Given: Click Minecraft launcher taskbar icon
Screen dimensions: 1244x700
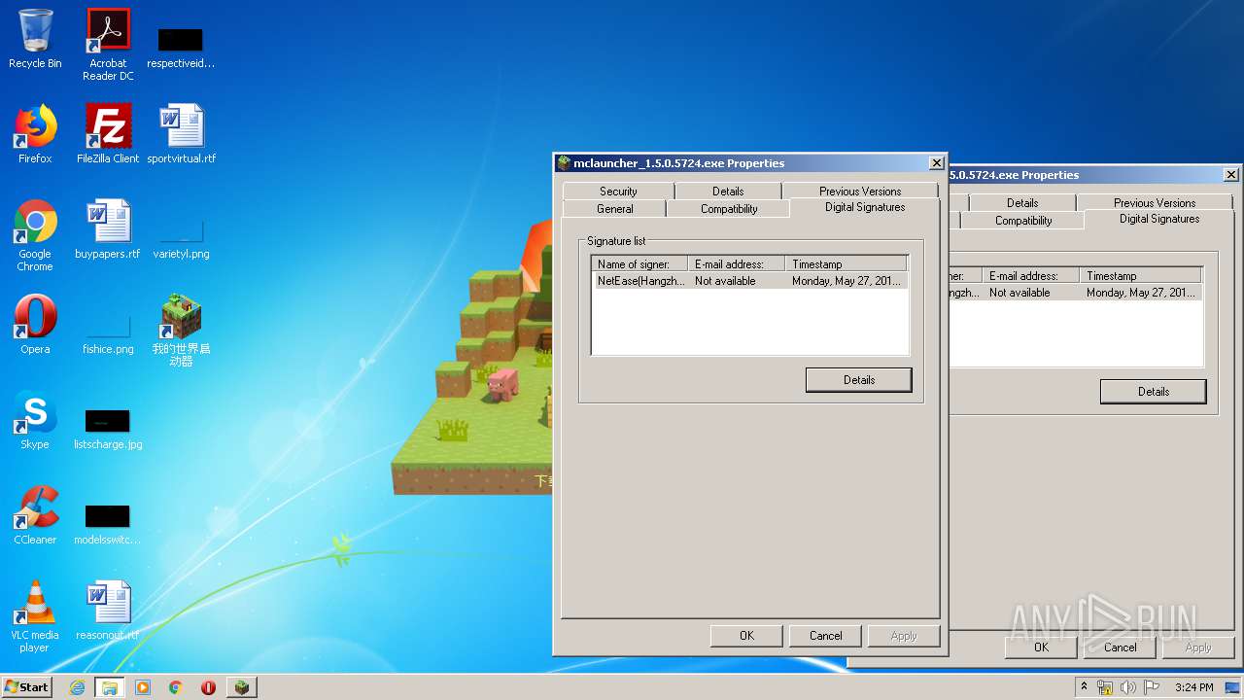Looking at the screenshot, I should [x=242, y=687].
